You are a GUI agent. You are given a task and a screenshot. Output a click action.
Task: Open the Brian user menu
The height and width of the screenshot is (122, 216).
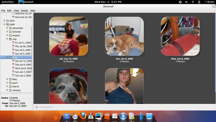pos(209,2)
